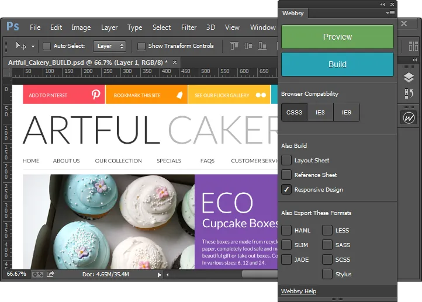Open the Webbsy Help link
The width and height of the screenshot is (422, 302).
(x=299, y=291)
